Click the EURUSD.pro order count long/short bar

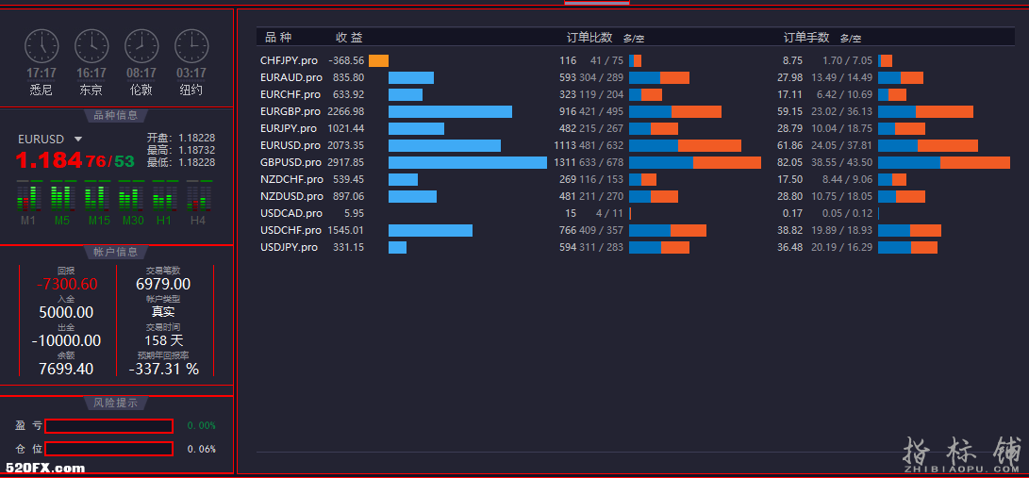point(685,145)
